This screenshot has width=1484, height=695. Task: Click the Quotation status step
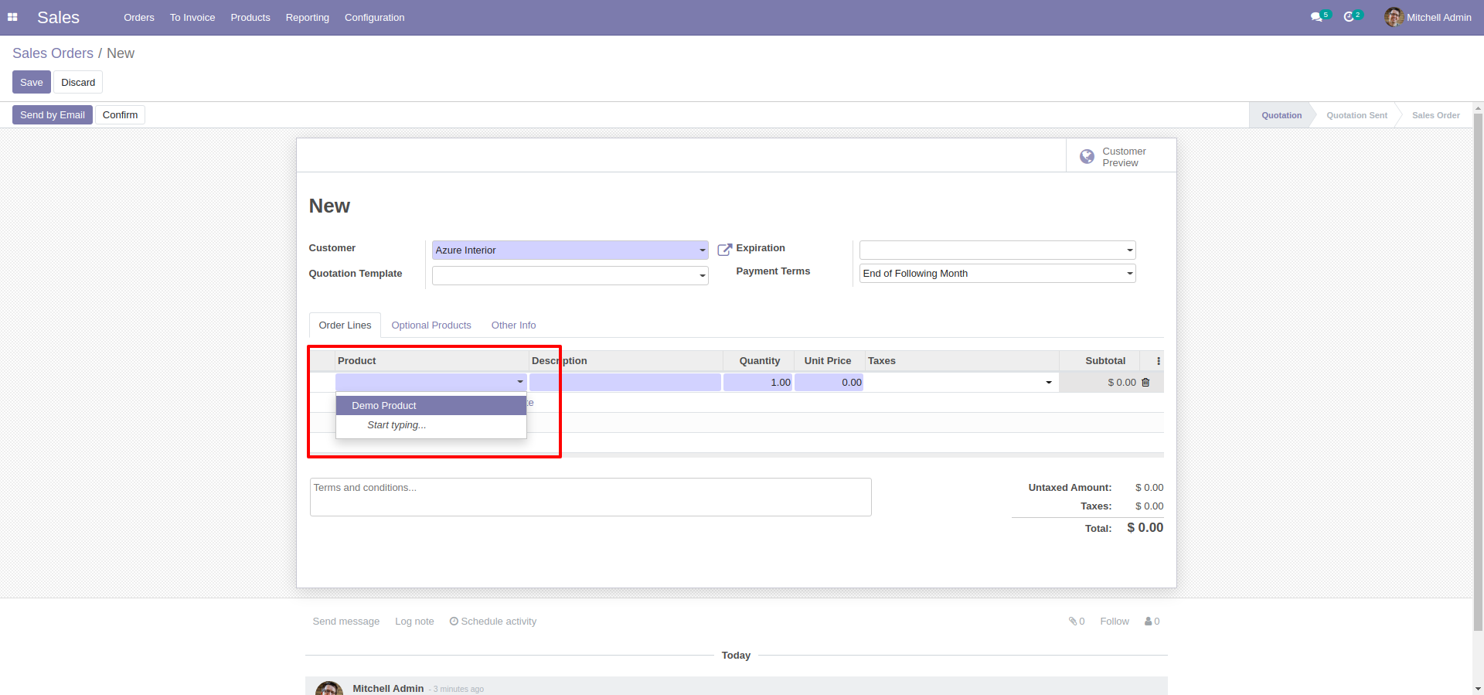tap(1281, 115)
